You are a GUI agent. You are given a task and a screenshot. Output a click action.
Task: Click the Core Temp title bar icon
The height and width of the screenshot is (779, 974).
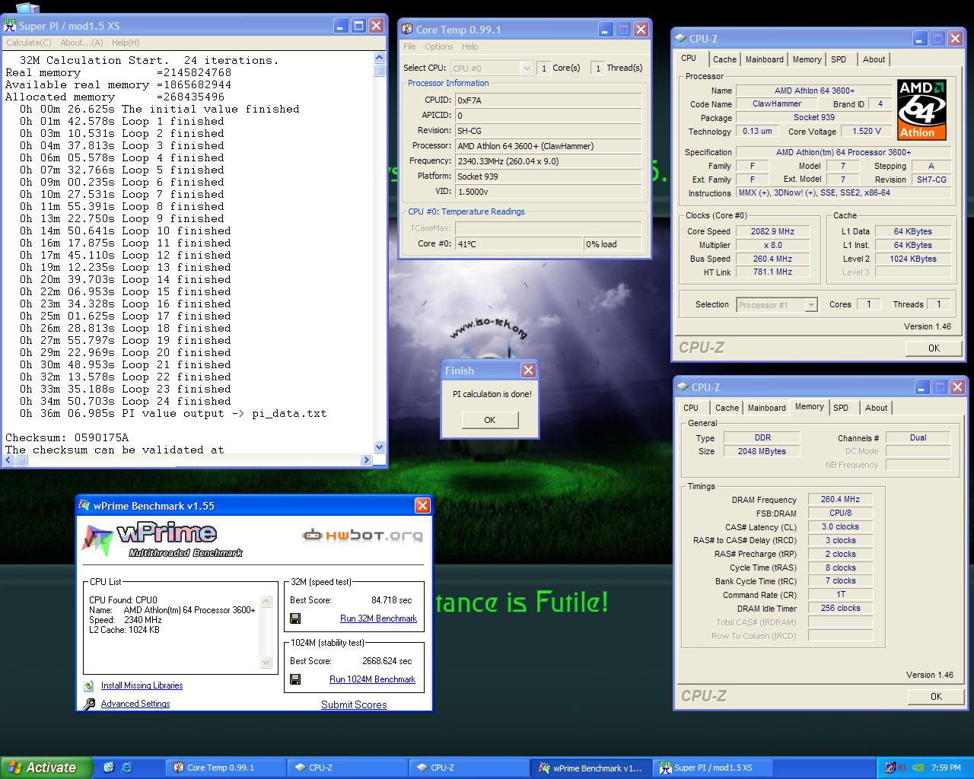[407, 30]
